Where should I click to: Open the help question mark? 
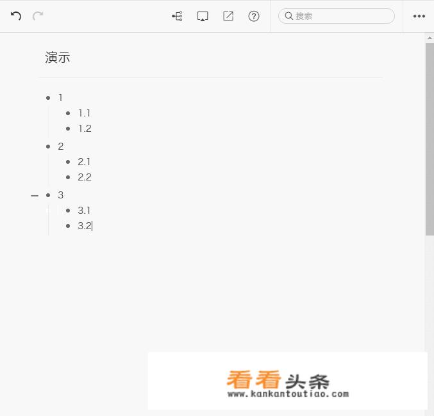click(253, 16)
